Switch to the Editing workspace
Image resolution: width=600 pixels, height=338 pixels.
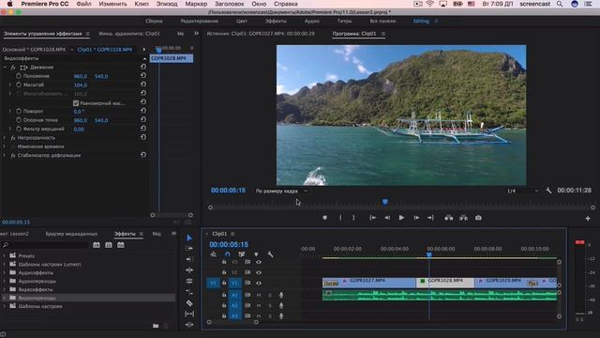coord(421,21)
